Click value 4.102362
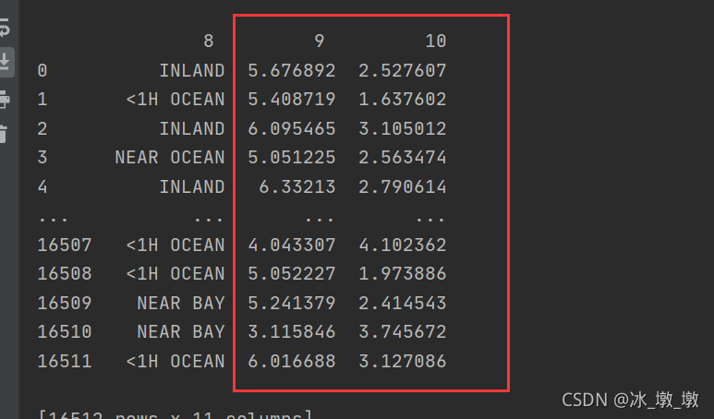The width and height of the screenshot is (714, 419). pos(403,245)
